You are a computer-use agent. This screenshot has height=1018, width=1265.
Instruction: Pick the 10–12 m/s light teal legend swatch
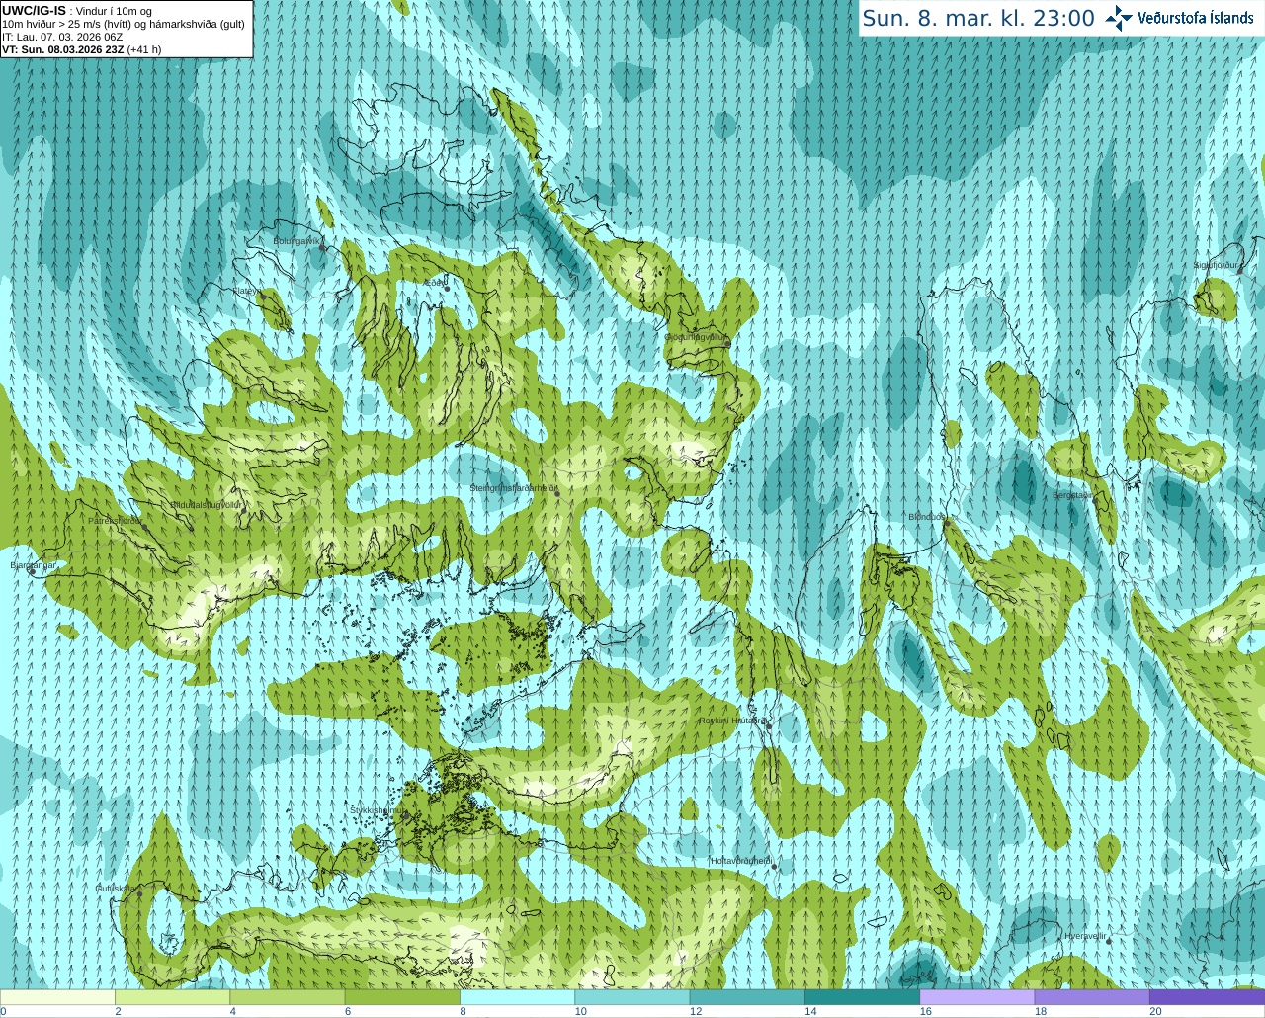(x=632, y=997)
